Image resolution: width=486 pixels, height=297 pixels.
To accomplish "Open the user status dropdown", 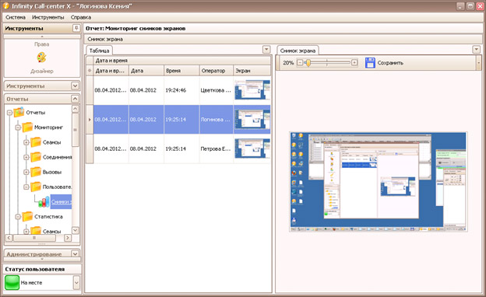I will click(76, 282).
